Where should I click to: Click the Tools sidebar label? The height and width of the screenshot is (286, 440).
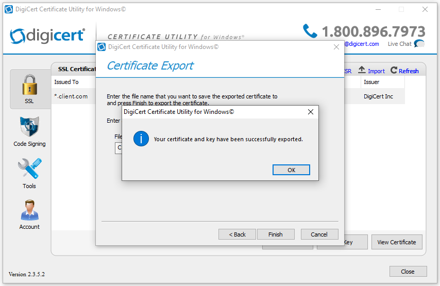pyautogui.click(x=29, y=186)
